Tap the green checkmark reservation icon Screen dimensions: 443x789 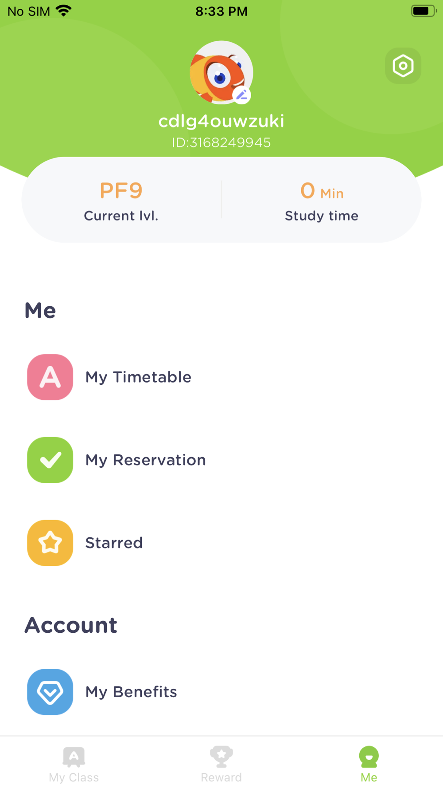[x=50, y=460]
